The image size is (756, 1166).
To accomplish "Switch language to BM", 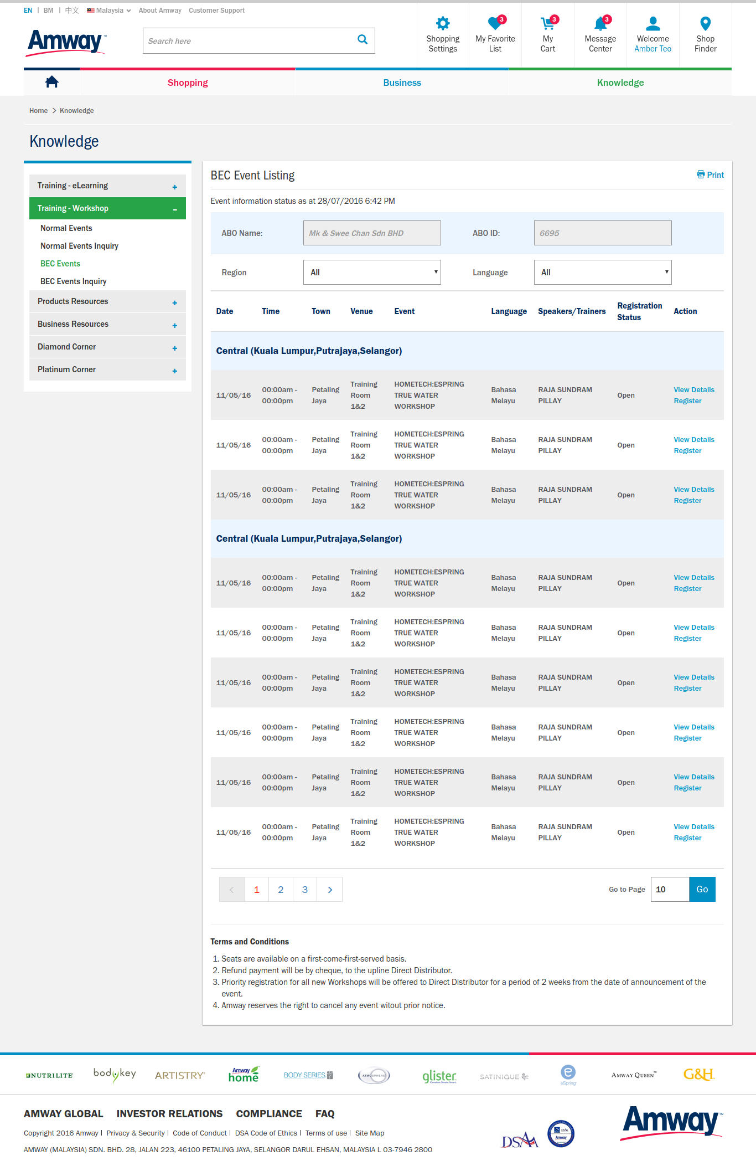I will [49, 11].
